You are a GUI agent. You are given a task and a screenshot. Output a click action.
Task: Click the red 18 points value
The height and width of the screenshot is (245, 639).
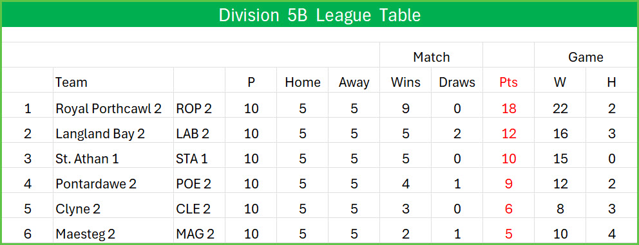[x=509, y=109]
